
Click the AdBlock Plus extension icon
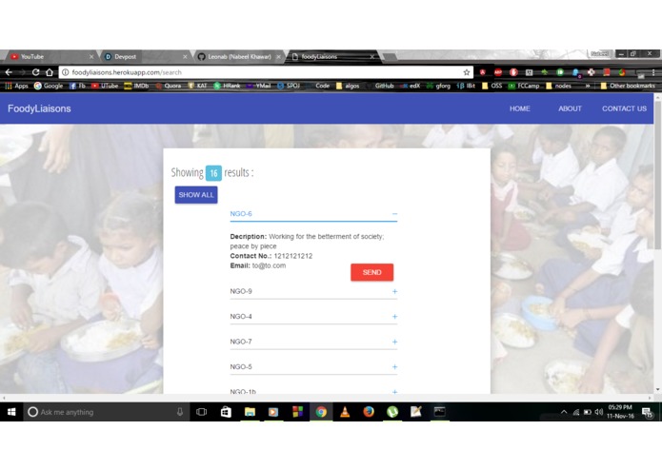[x=498, y=72]
